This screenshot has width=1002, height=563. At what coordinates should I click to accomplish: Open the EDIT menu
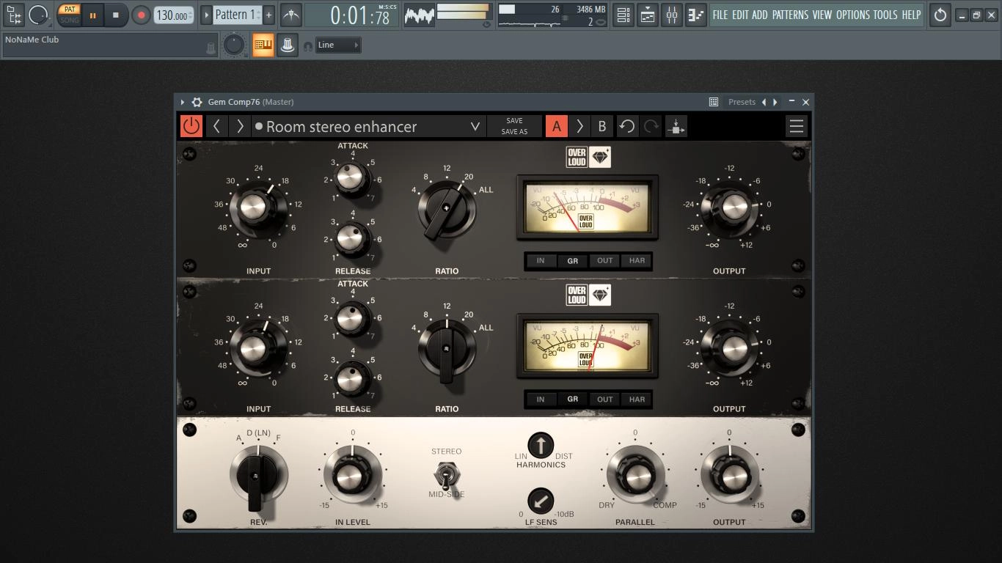[740, 15]
